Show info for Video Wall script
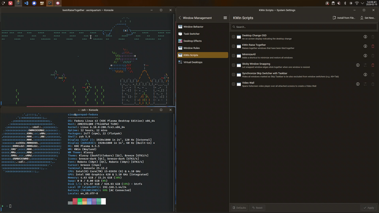 pyautogui.click(x=358, y=84)
